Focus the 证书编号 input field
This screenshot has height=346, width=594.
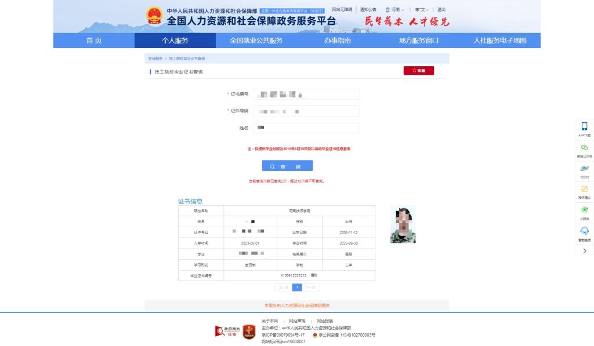click(306, 94)
